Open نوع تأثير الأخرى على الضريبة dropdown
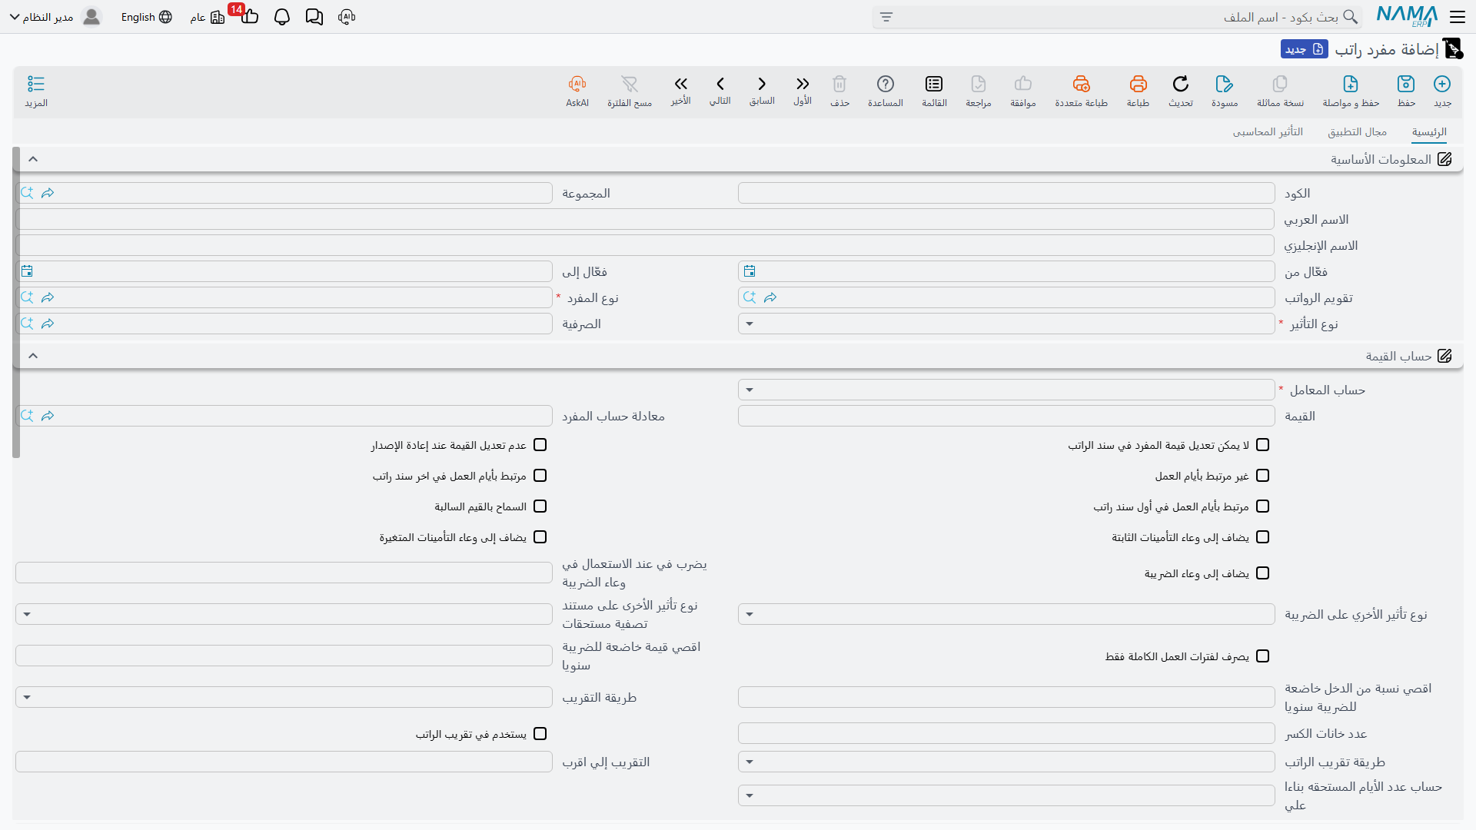1476x830 pixels. (x=1006, y=614)
